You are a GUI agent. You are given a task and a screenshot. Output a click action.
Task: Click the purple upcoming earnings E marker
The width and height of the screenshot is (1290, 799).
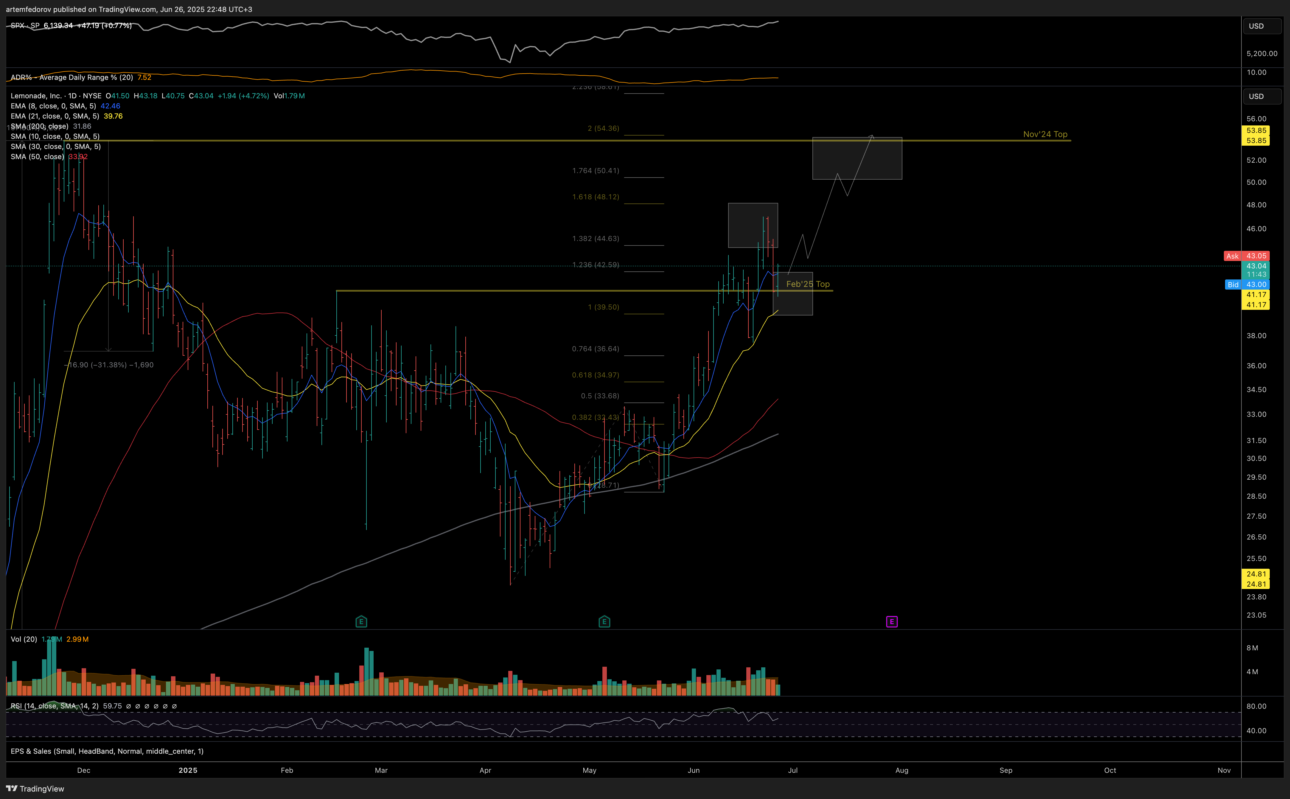tap(892, 621)
